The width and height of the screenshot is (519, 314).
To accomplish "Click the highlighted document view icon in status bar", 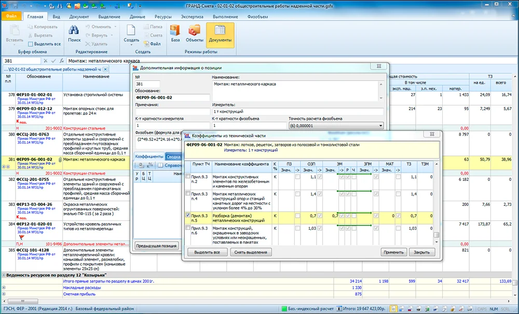I will 393,309.
